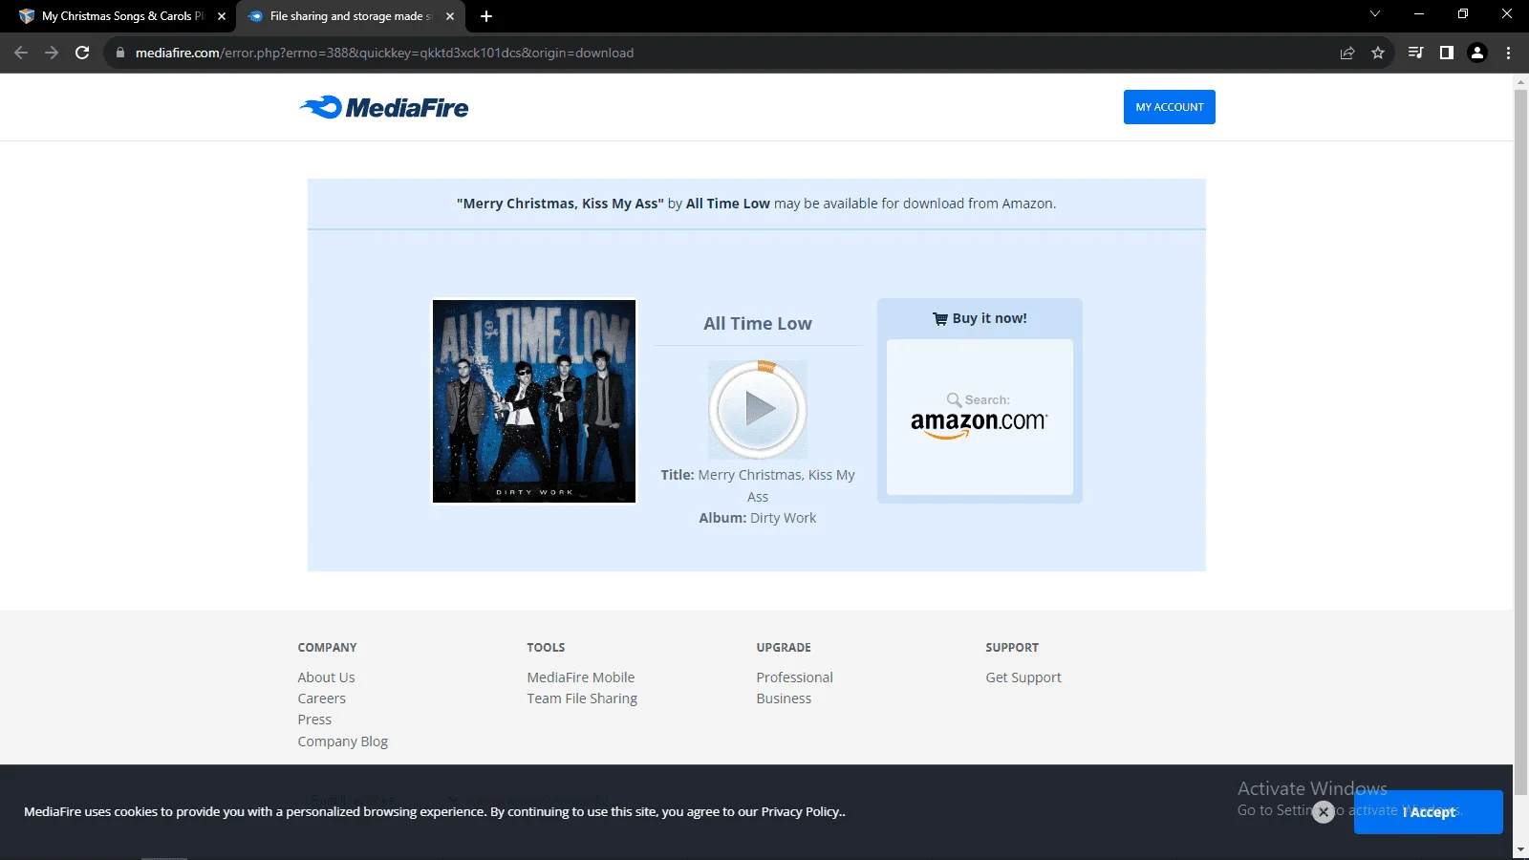Click the 'Title: Merry Christmas, Kiss My Ass' text
The height and width of the screenshot is (860, 1529).
point(758,485)
